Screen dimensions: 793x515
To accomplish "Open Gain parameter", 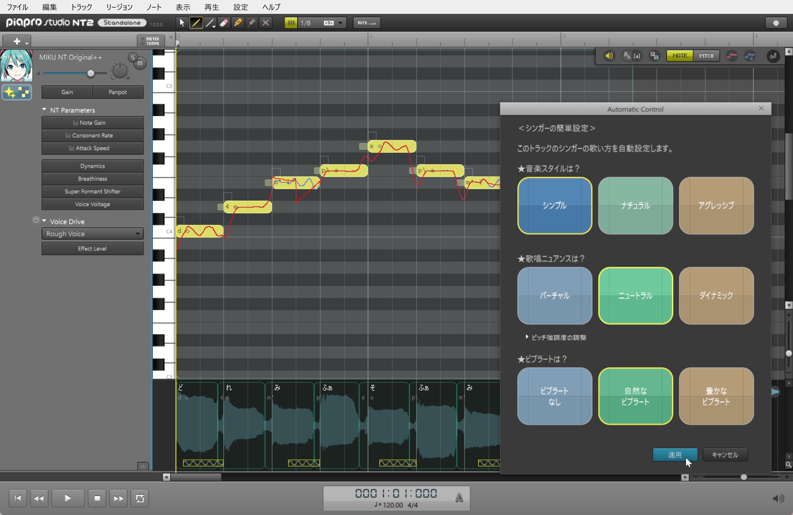I will (67, 92).
